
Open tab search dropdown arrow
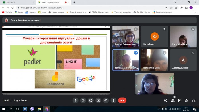[x=175, y=2]
